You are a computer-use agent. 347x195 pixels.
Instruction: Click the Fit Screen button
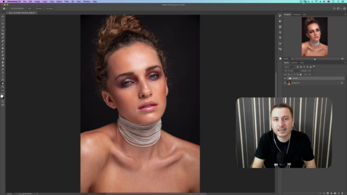38,9
